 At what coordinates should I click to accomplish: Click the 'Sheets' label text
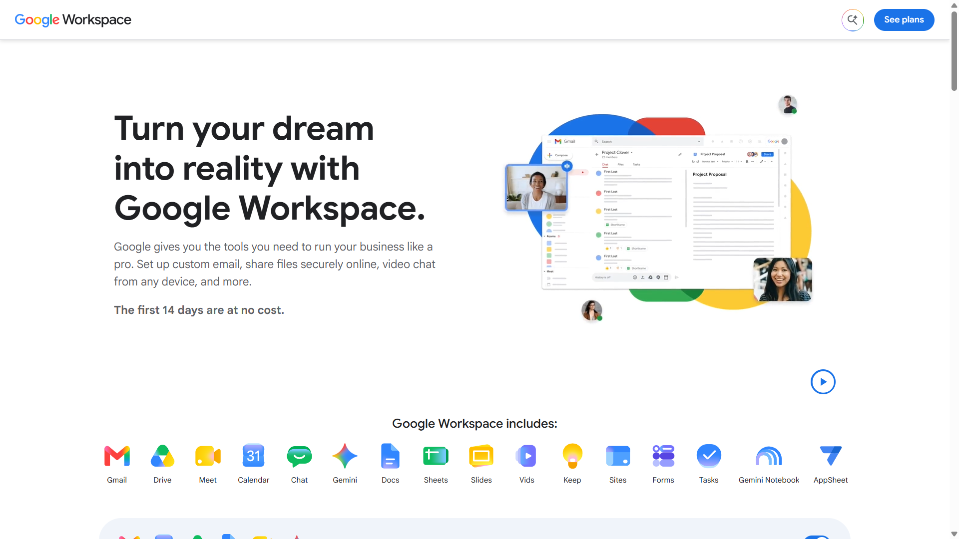click(436, 480)
